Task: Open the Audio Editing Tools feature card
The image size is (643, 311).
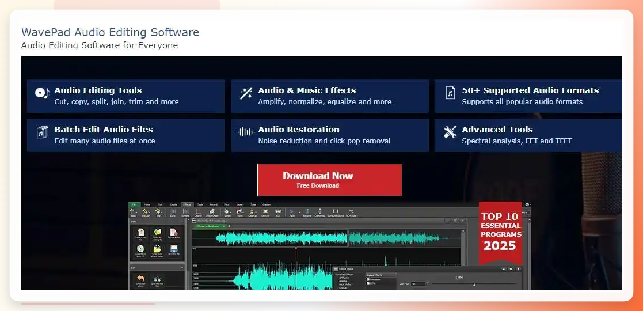Action: tap(126, 96)
